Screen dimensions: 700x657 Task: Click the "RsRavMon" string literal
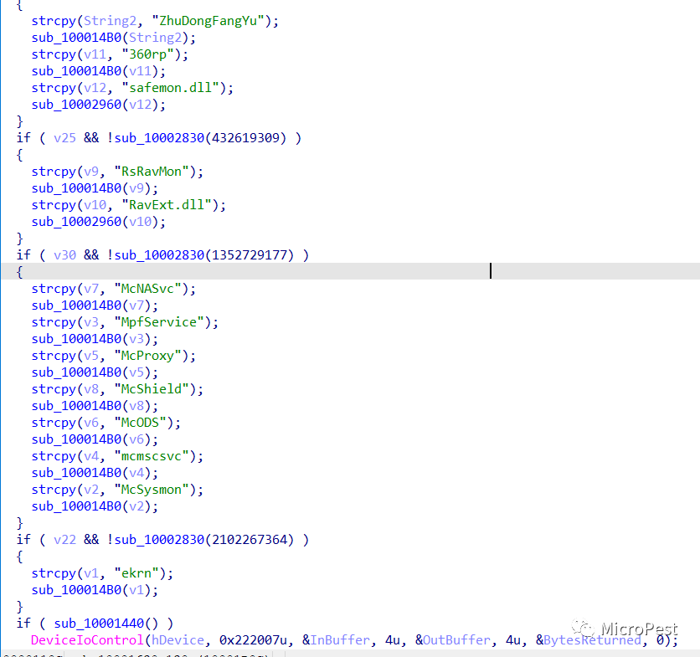click(152, 172)
